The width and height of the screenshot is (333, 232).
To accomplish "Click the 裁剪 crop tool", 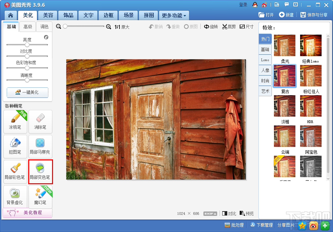I will coord(229,27).
